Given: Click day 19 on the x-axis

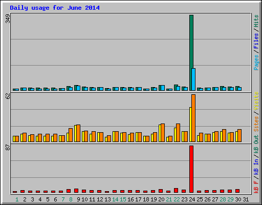Looking at the screenshot, I should [154, 199].
